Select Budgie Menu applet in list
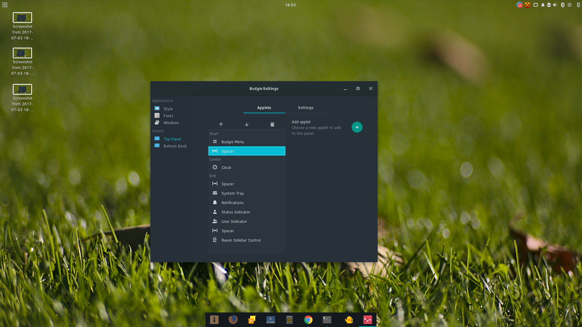The width and height of the screenshot is (582, 327). click(247, 142)
